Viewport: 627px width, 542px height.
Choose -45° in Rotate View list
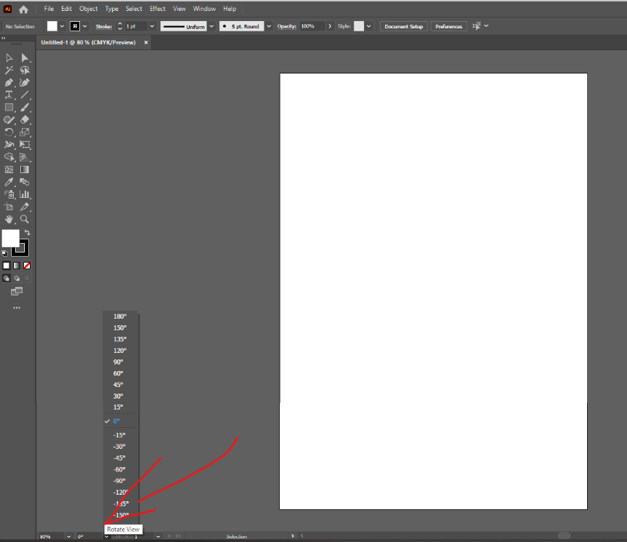click(x=121, y=458)
